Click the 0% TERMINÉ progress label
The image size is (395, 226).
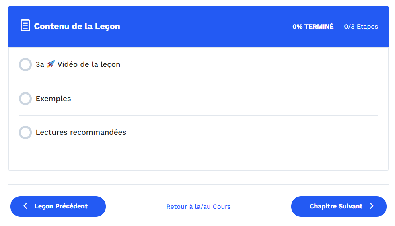point(313,27)
